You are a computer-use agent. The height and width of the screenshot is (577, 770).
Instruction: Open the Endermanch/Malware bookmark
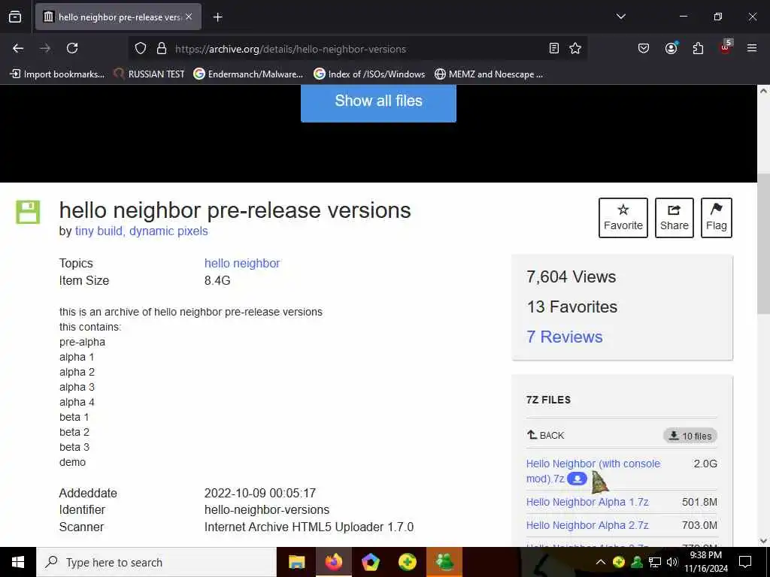[x=248, y=74]
